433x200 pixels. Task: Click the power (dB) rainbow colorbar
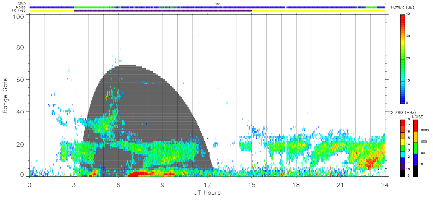pyautogui.click(x=402, y=59)
